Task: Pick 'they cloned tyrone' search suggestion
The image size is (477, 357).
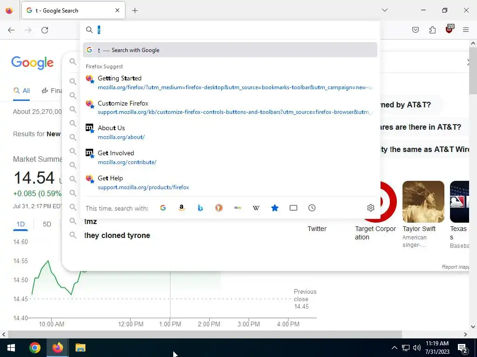Action: point(117,236)
